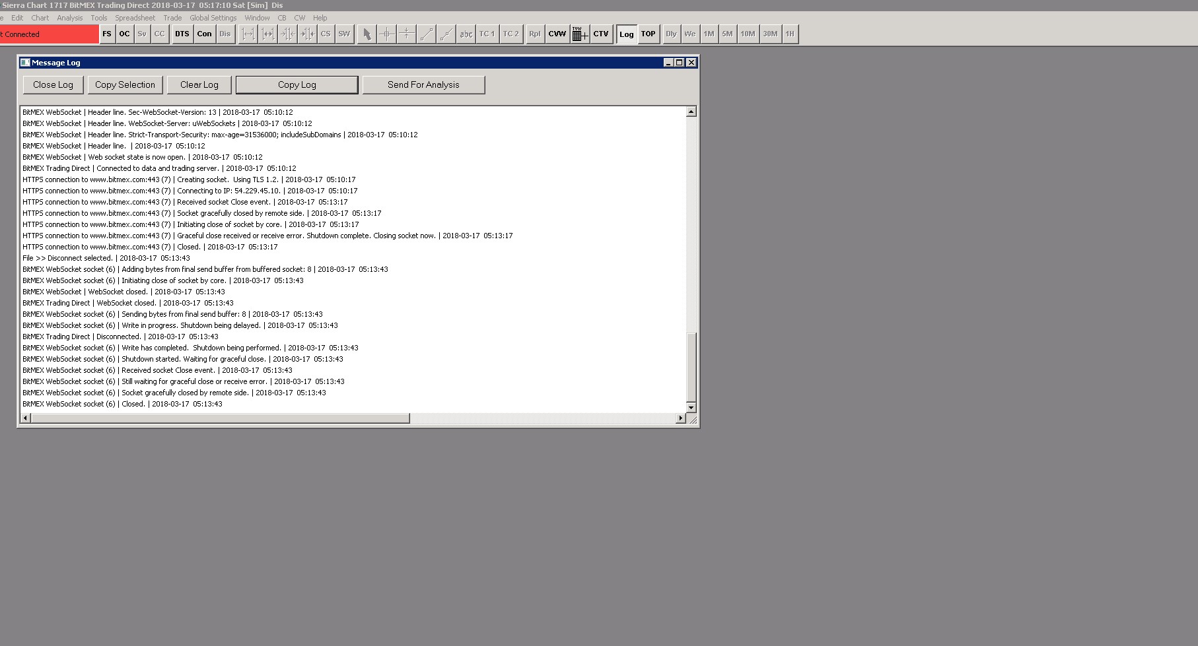
Task: Open the Window menu
Action: (257, 18)
